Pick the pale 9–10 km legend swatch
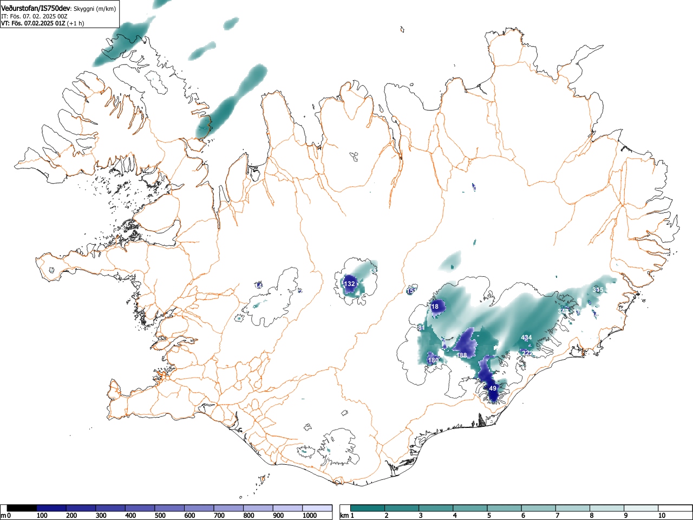 642,508
